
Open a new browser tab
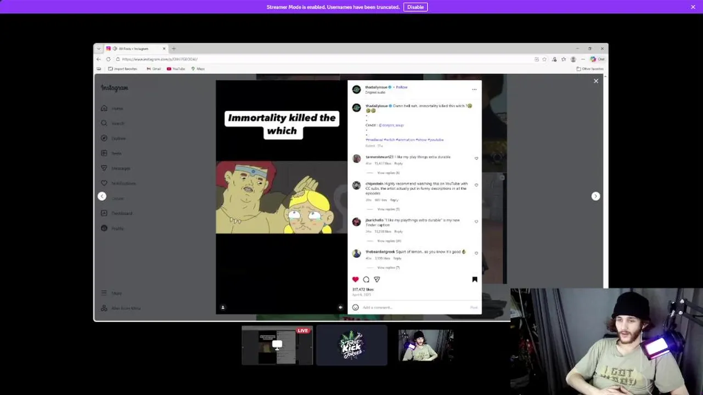click(x=174, y=49)
